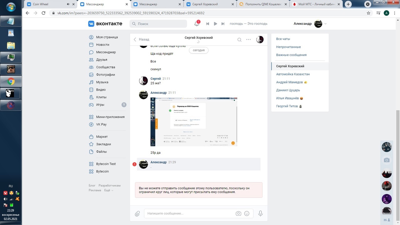Screen dimensions: 400x225
Task: Expand the Ещё footer menu
Action: point(108,190)
